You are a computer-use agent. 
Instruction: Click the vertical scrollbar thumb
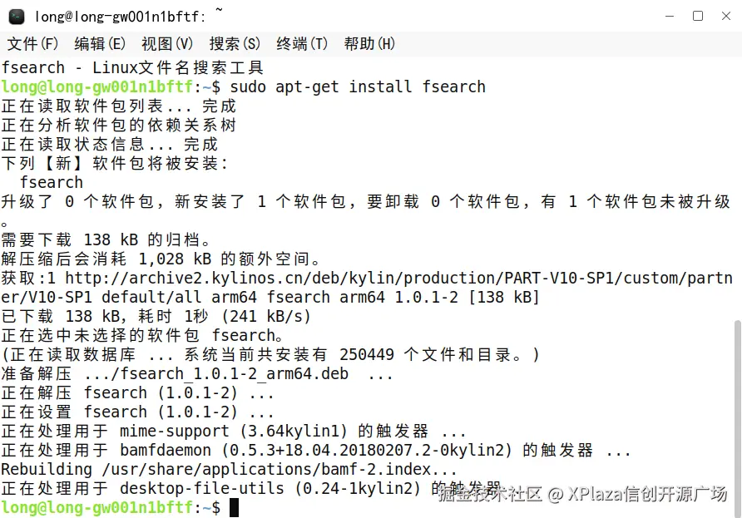pos(737,417)
